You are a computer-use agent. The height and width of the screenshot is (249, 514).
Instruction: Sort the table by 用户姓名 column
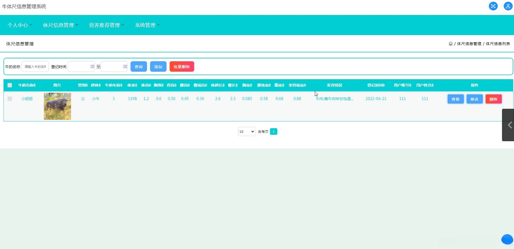click(425, 85)
